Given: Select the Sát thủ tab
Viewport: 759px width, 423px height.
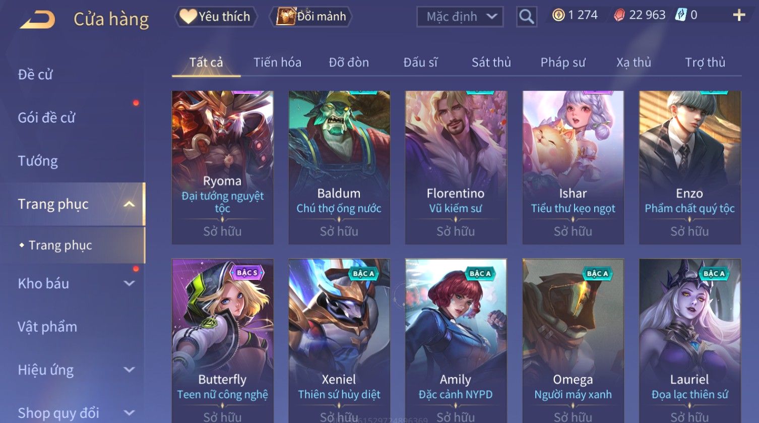Looking at the screenshot, I should pyautogui.click(x=491, y=63).
